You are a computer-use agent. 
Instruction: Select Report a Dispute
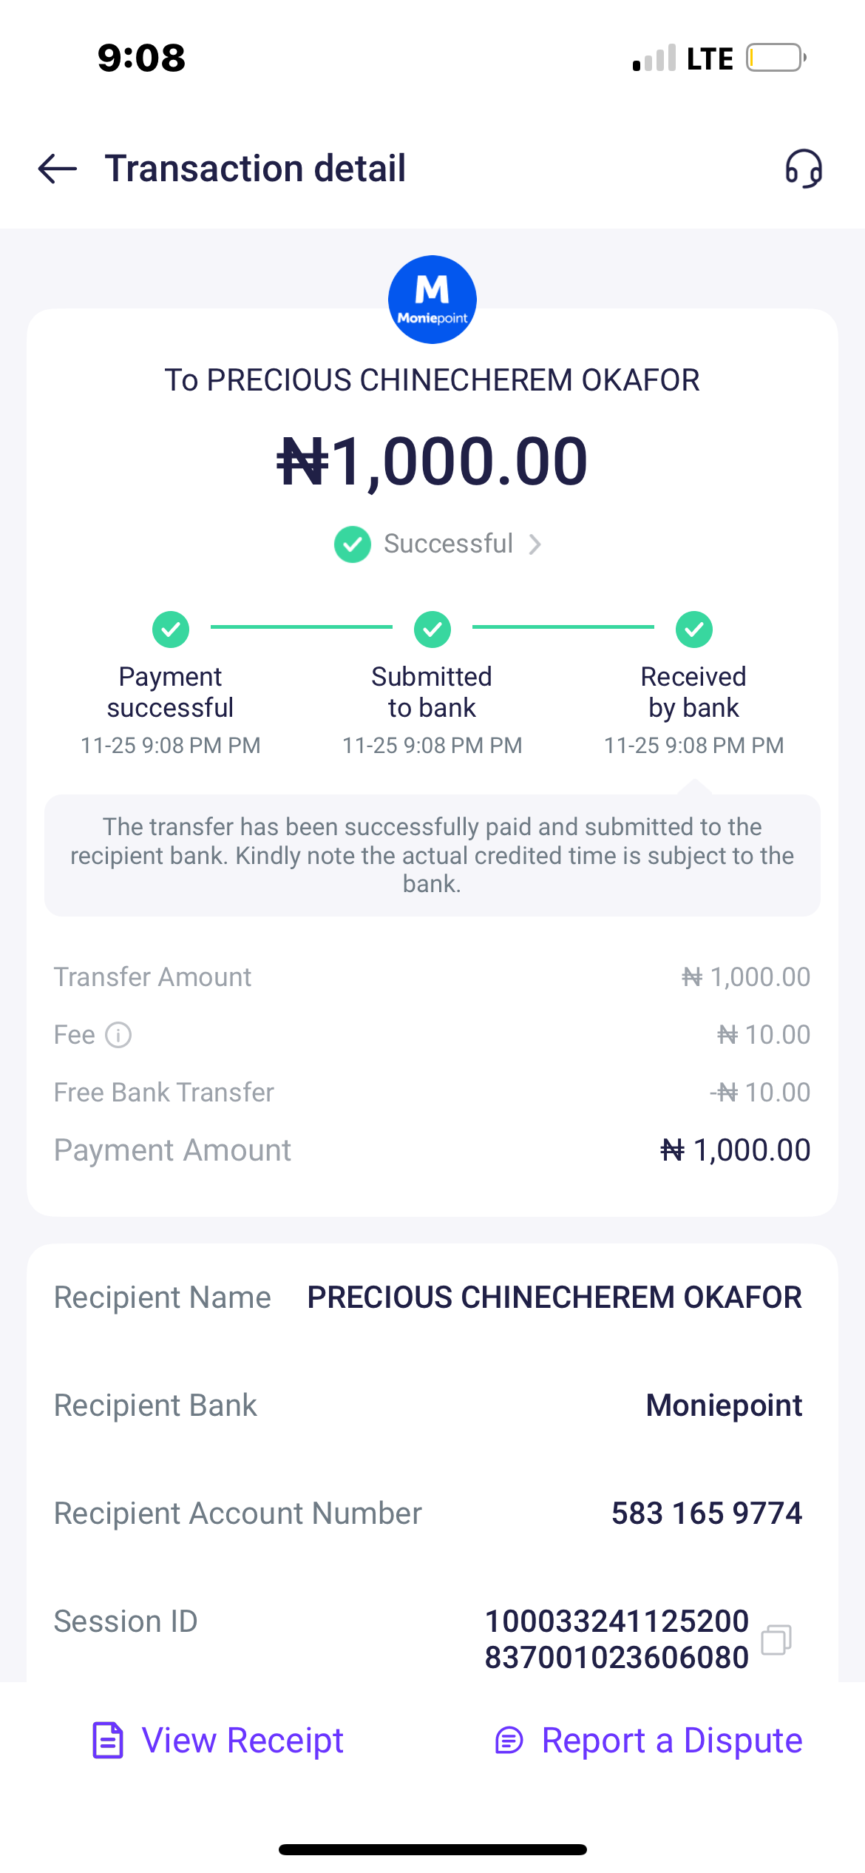671,1740
